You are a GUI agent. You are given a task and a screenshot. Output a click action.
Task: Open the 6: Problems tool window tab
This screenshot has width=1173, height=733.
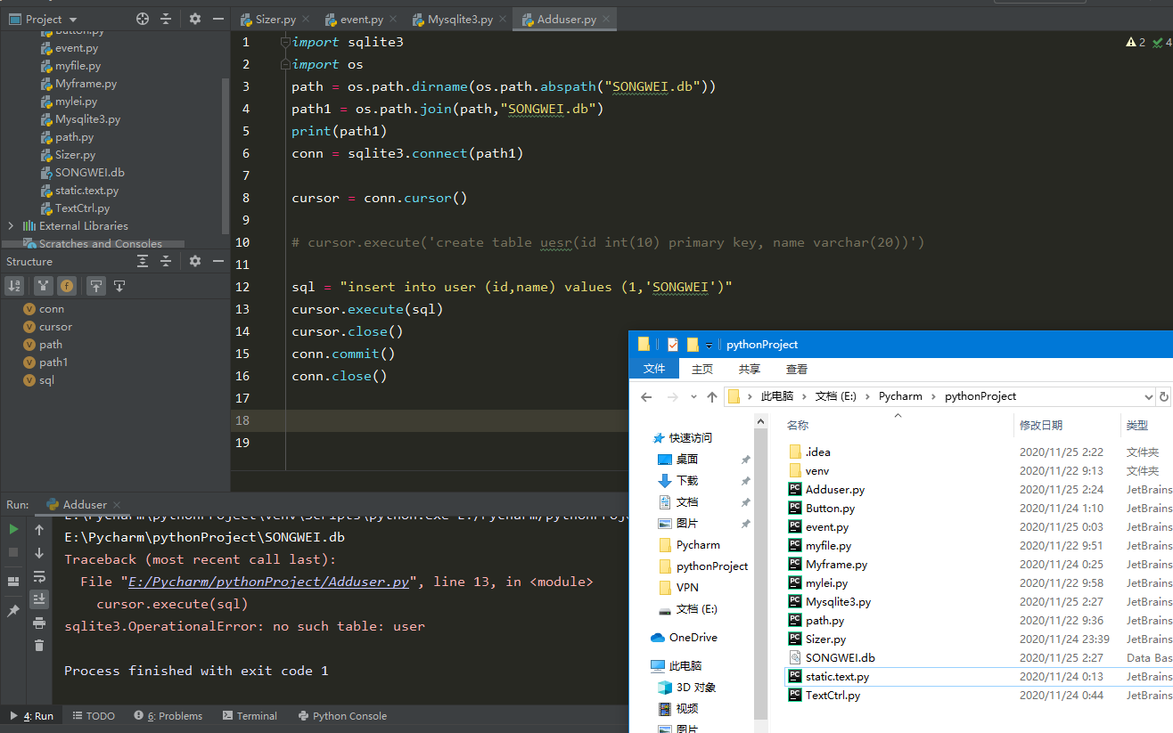point(168,715)
